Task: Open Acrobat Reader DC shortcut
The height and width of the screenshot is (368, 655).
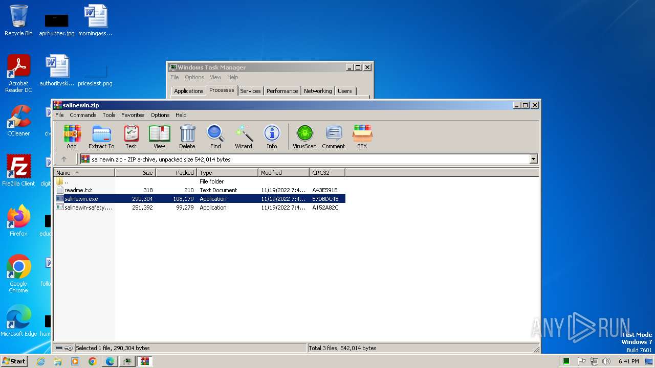Action: coord(18,74)
